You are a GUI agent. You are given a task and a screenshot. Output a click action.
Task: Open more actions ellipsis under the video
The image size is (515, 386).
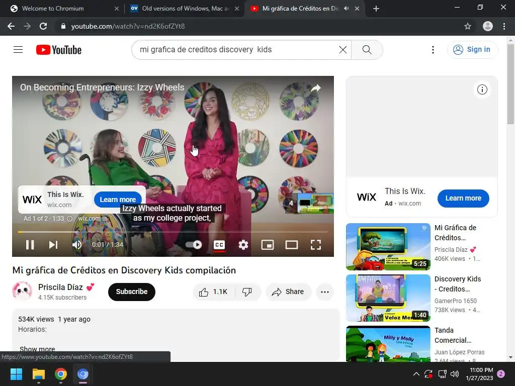[325, 292]
